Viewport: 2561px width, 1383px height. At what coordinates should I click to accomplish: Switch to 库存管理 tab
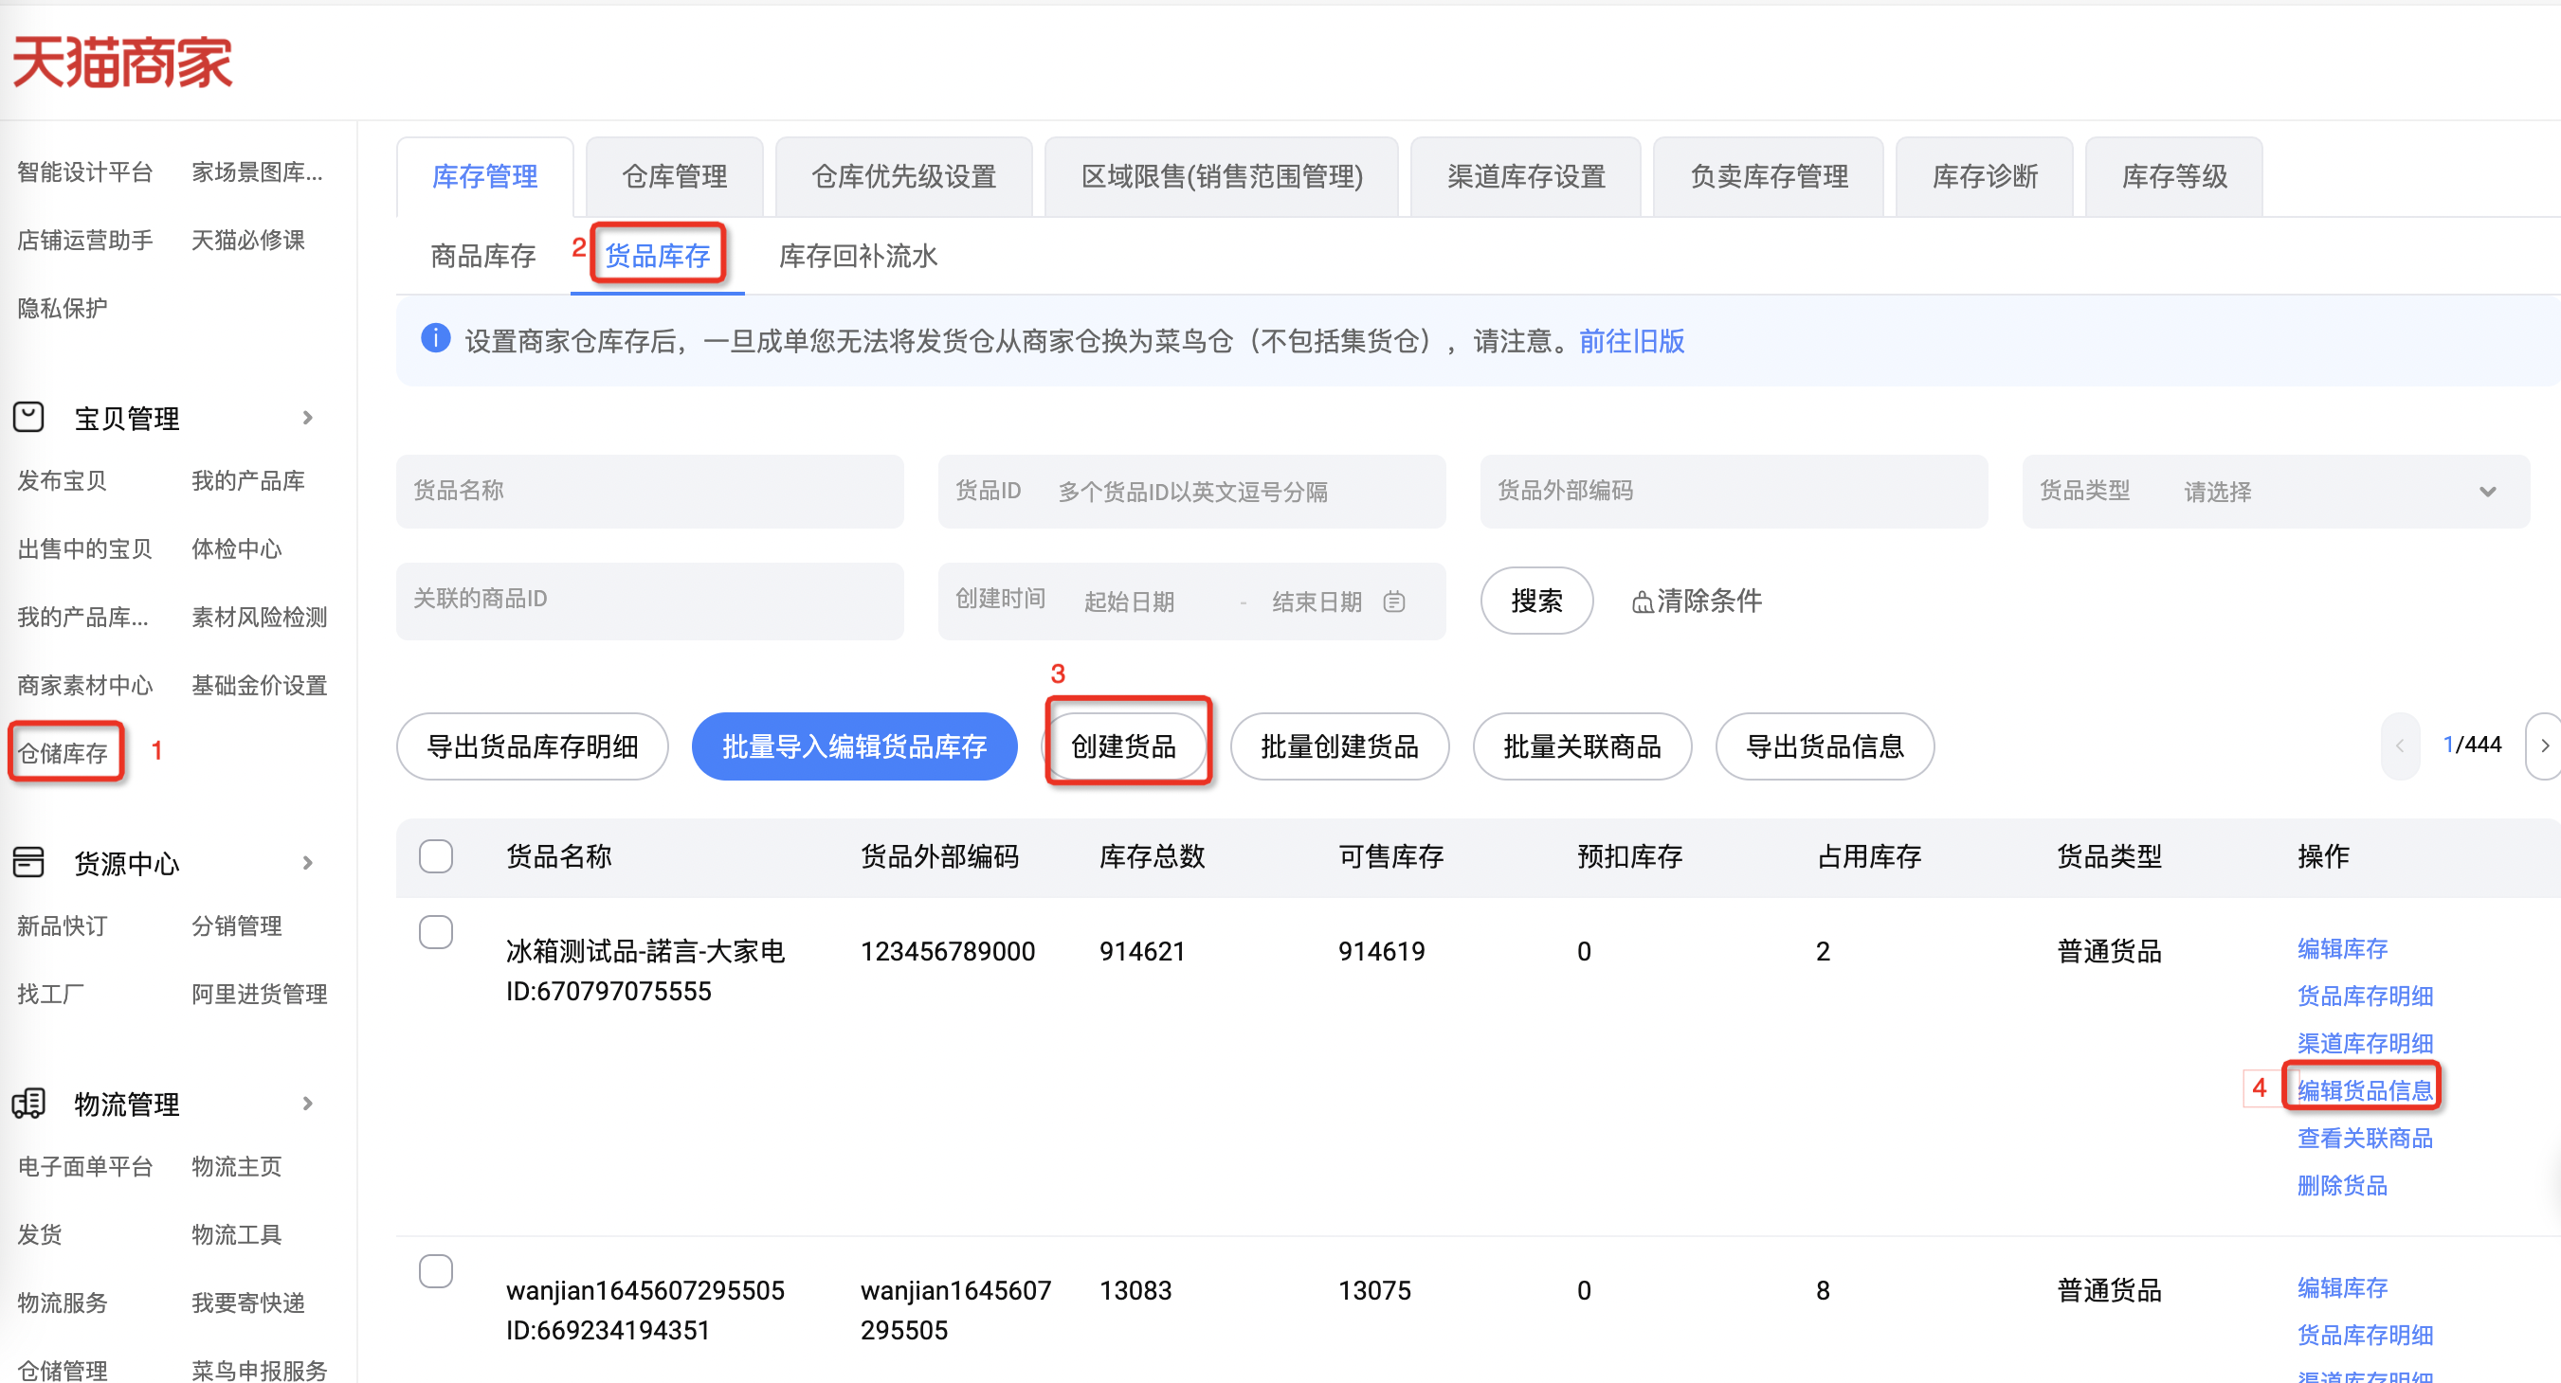pos(485,177)
